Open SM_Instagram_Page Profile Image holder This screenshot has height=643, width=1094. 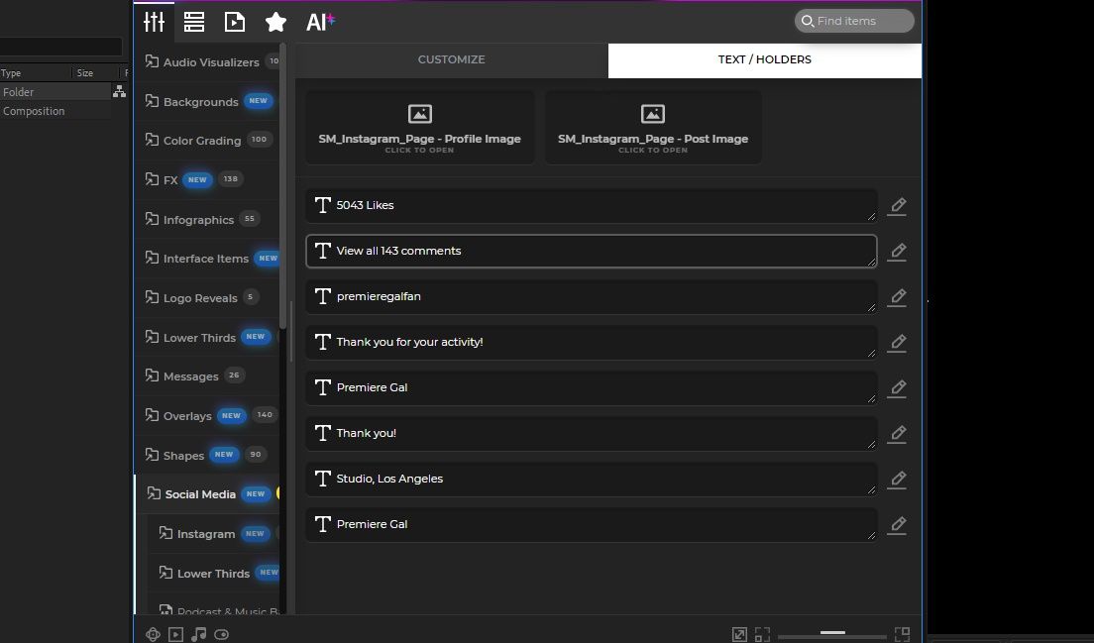tap(419, 127)
